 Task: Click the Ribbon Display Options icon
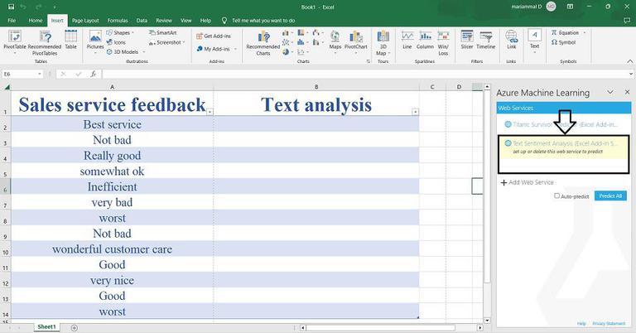(x=570, y=7)
